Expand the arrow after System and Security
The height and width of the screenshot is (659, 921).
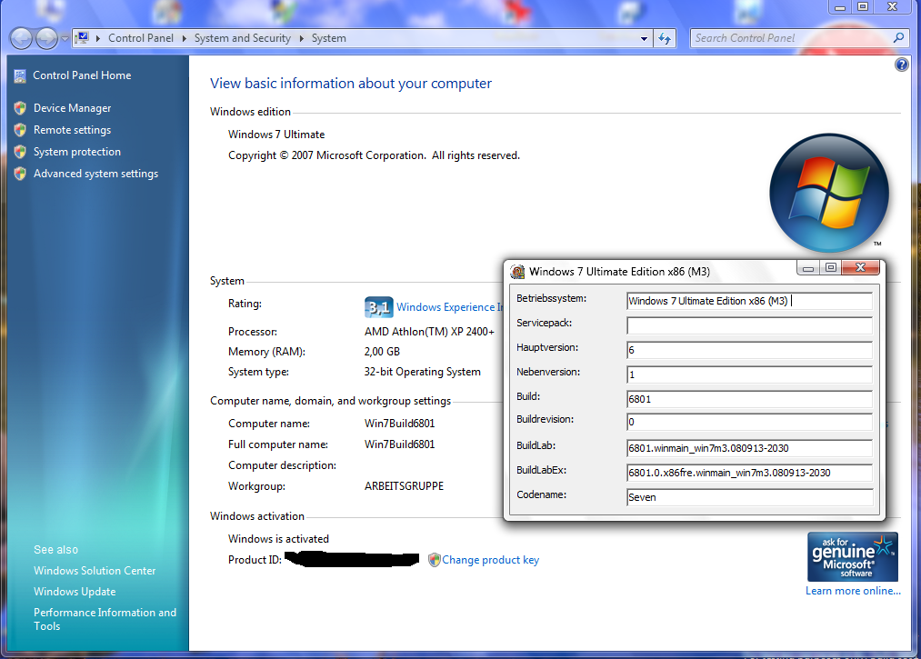coord(301,38)
